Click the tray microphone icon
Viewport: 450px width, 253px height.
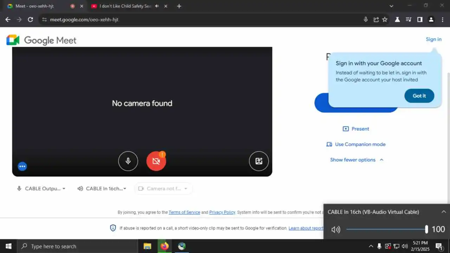(379, 246)
